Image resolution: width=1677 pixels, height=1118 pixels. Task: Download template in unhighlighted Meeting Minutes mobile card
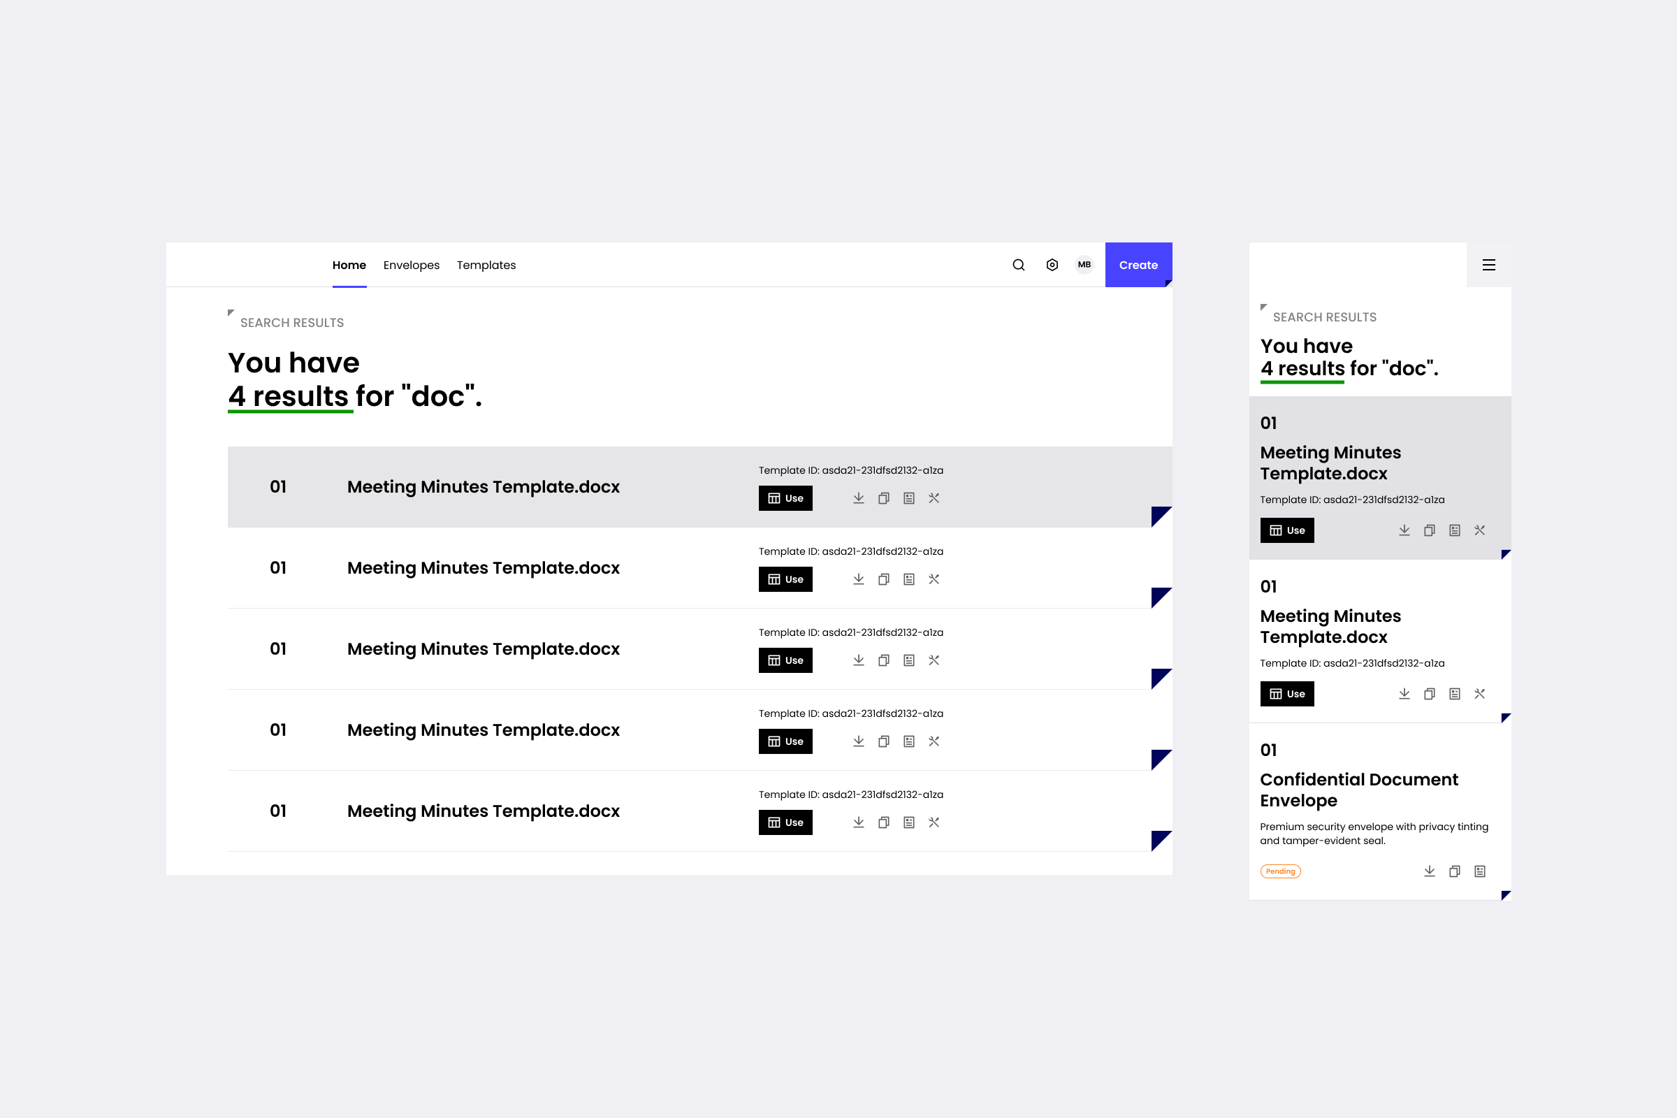point(1404,694)
